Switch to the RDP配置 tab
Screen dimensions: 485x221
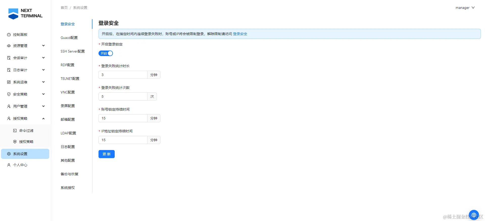[67, 65]
